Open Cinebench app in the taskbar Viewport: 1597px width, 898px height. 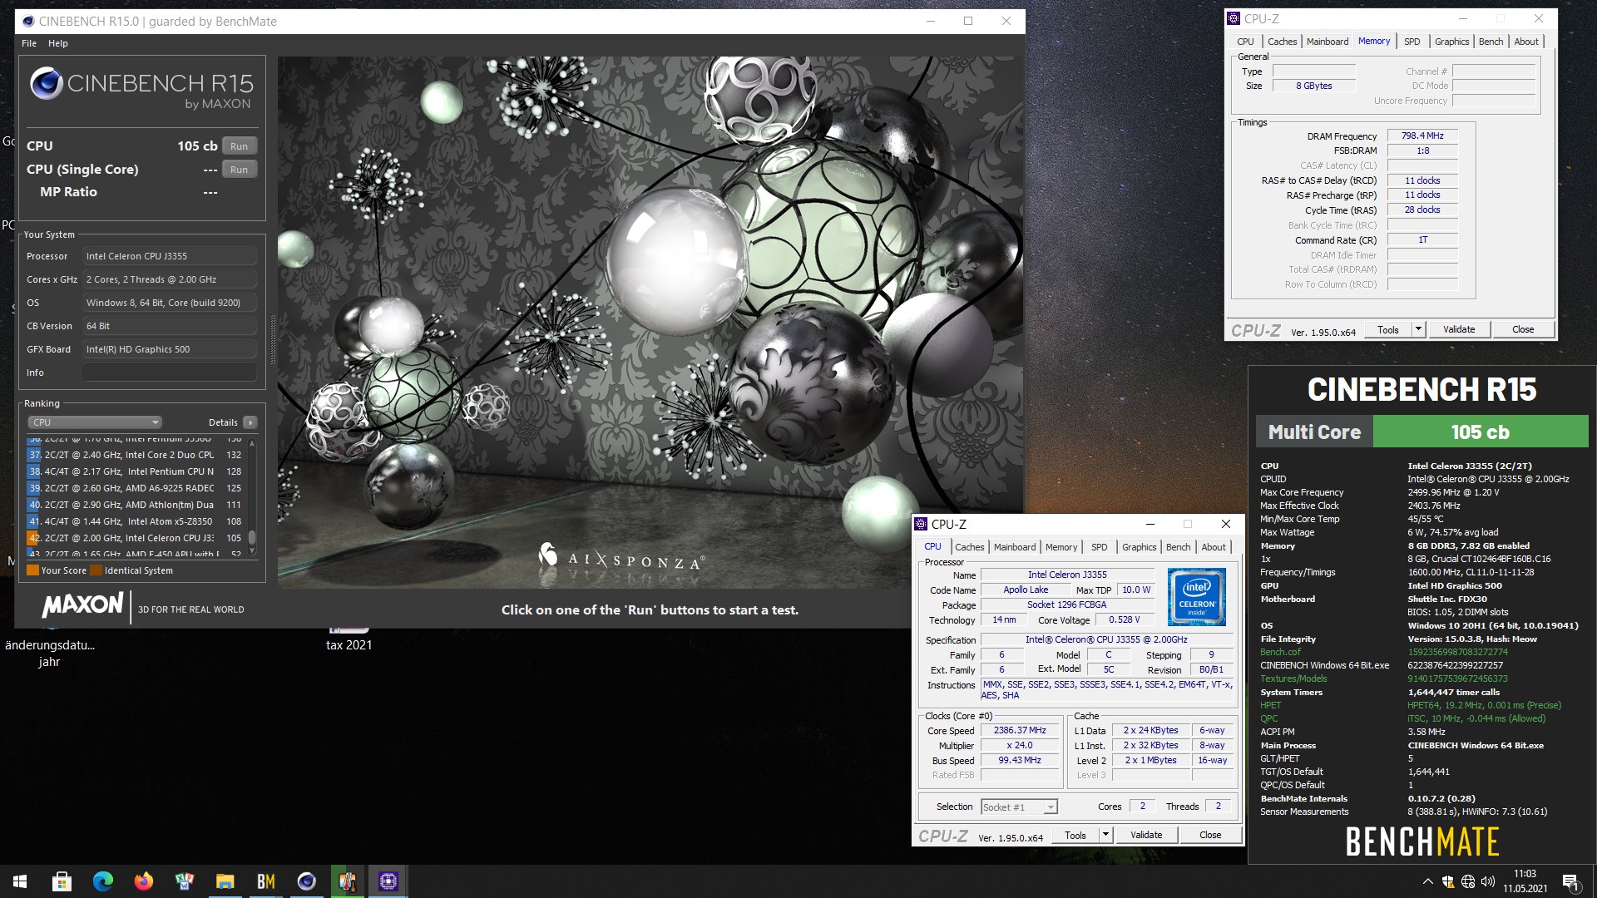307,881
